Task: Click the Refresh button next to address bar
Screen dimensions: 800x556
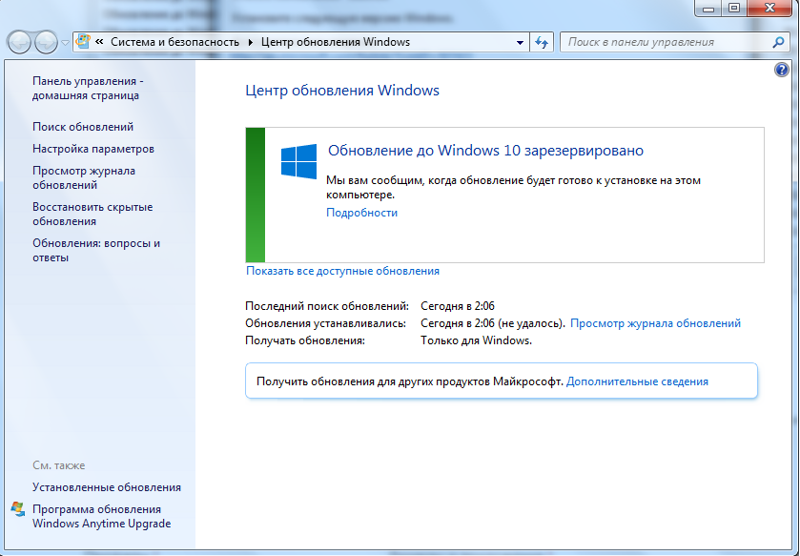Action: 542,42
